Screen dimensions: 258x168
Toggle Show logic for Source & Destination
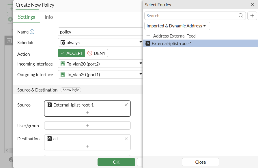click(71, 90)
